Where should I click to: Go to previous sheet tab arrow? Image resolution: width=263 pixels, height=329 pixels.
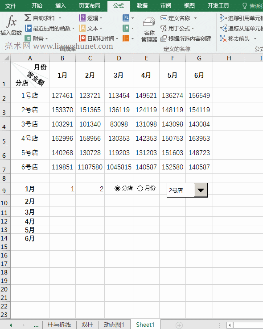(x=11, y=325)
